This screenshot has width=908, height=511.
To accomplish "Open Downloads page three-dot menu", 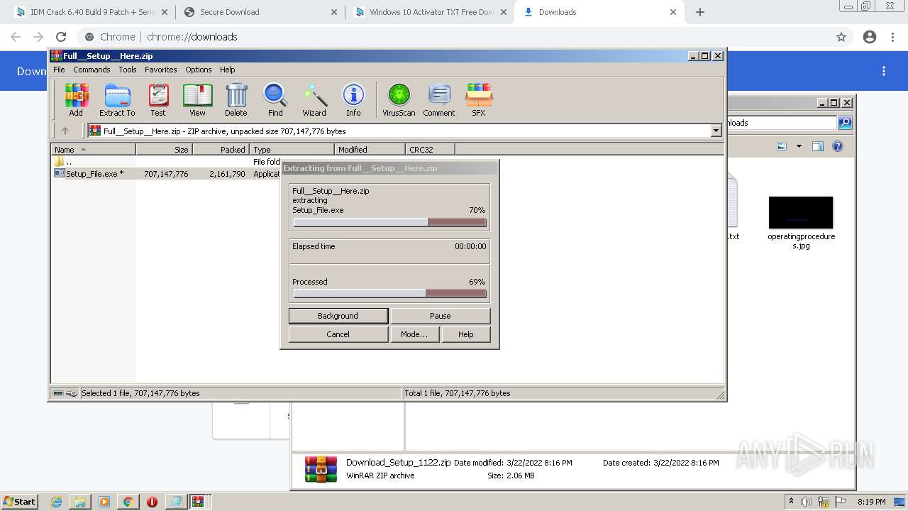I will [884, 71].
